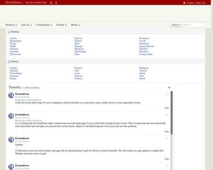Open the Poetry Love category
Viewport: 213px width, 170px height.
(77, 73)
